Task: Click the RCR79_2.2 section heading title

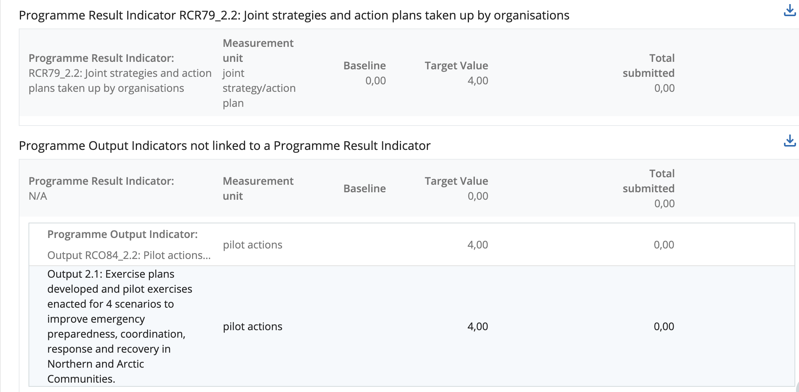Action: [x=294, y=15]
